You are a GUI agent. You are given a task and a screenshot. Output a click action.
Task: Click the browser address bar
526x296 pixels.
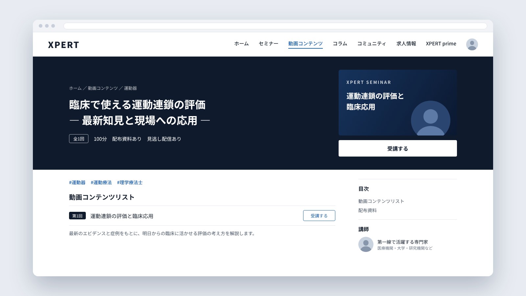click(x=275, y=26)
